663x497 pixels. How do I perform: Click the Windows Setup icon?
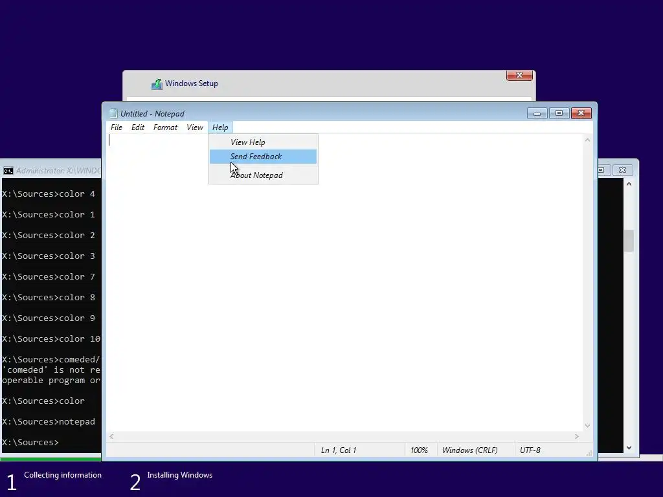click(157, 84)
